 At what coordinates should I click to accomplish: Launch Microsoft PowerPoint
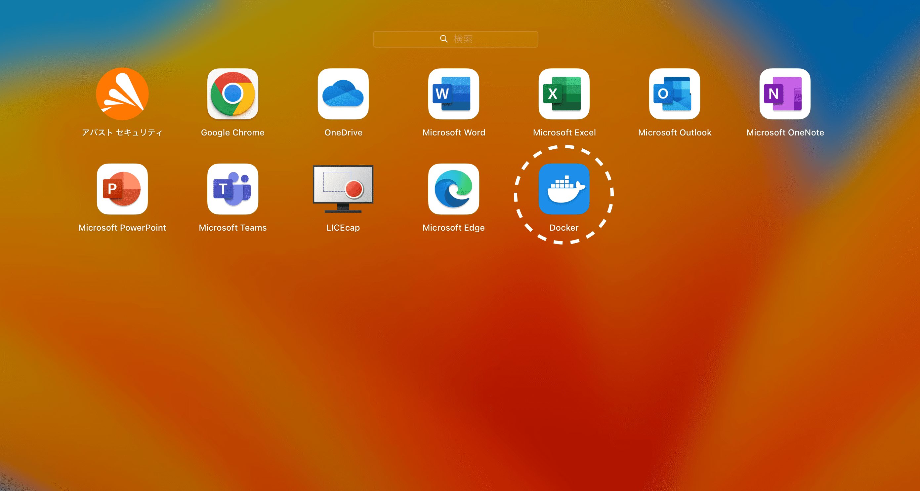click(122, 189)
